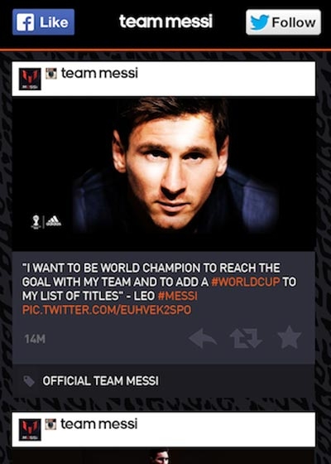331x464 pixels.
Task: Click the Team Messi avatar in second post
Action: (x=30, y=430)
